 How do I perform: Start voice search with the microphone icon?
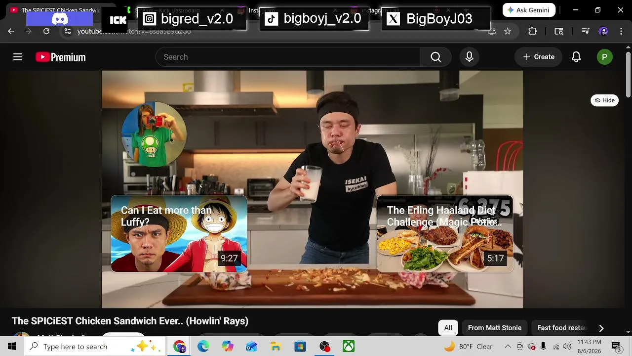tap(469, 57)
